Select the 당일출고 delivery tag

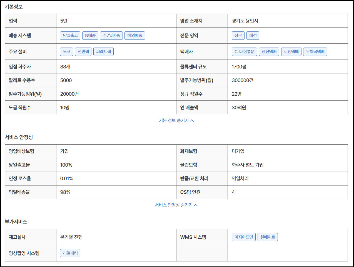click(70, 36)
